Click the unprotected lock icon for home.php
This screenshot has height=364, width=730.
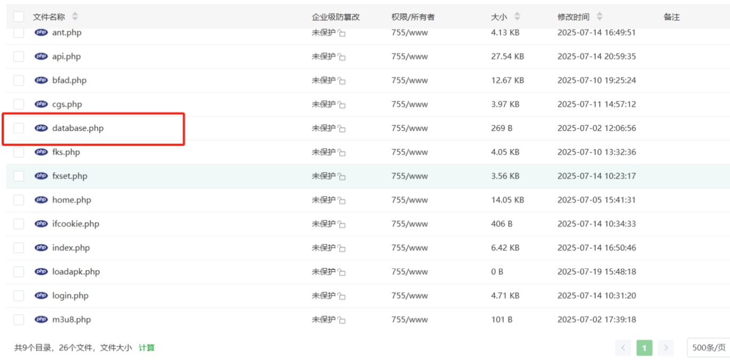(342, 200)
